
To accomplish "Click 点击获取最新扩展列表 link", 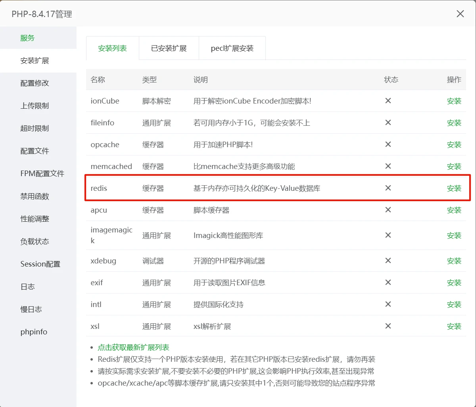I will [x=133, y=347].
